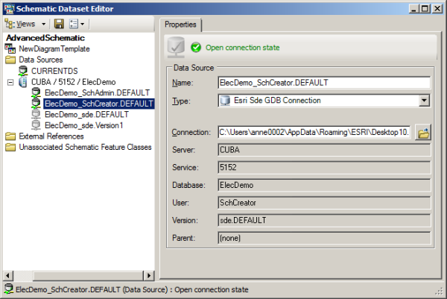This screenshot has height=299, width=447.
Task: Click the green connection state checkmark icon
Action: pos(196,48)
